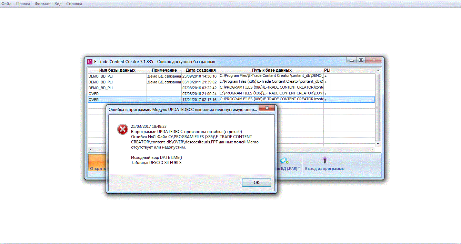Click the exit program joystick icon
461x244 pixels.
click(324, 161)
